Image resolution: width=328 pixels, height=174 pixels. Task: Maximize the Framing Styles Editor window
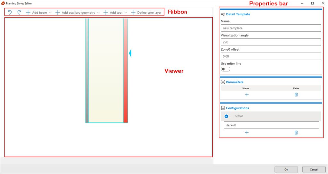pos(313,3)
